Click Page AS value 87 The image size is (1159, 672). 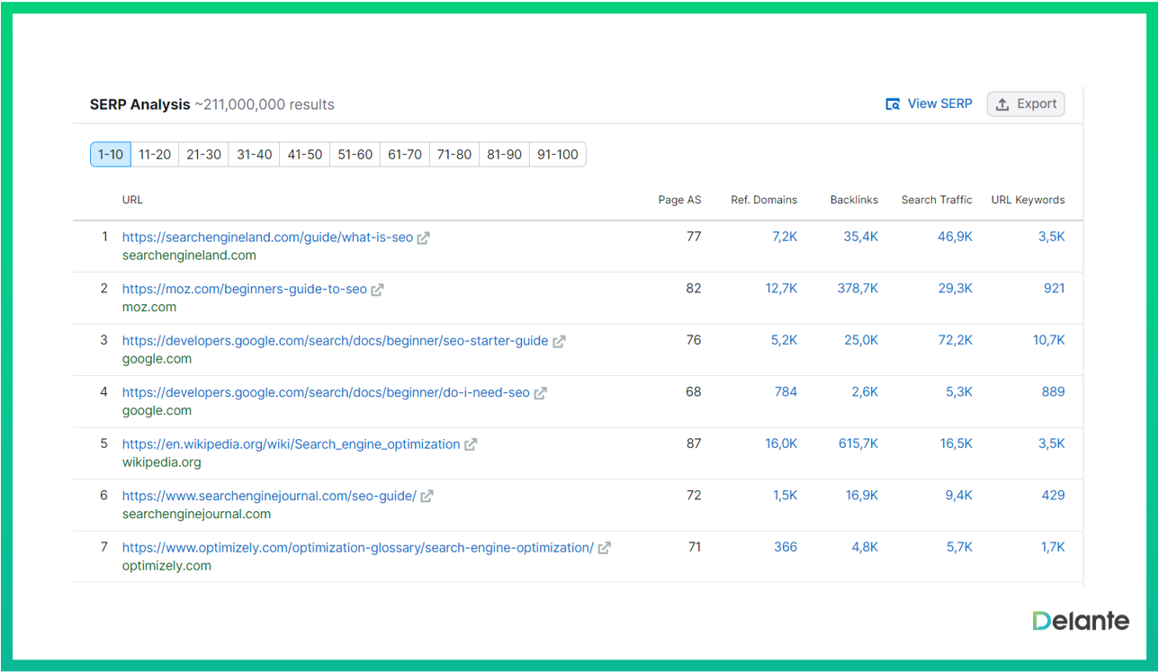tap(694, 444)
